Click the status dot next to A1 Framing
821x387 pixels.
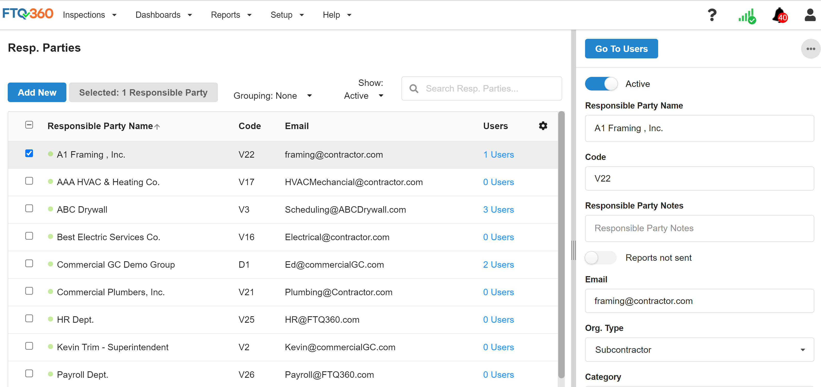click(50, 154)
